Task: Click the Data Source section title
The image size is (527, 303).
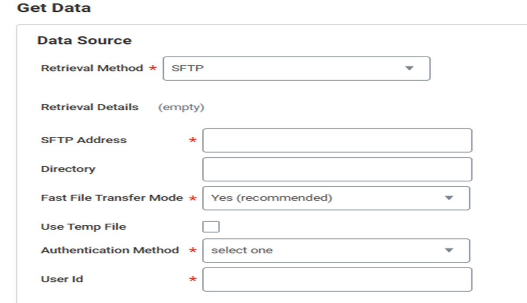Action: tap(84, 40)
